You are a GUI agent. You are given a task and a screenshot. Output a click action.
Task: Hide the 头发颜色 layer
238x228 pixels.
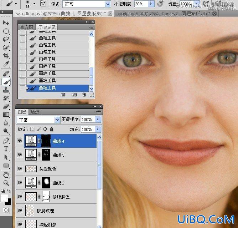point(20,168)
